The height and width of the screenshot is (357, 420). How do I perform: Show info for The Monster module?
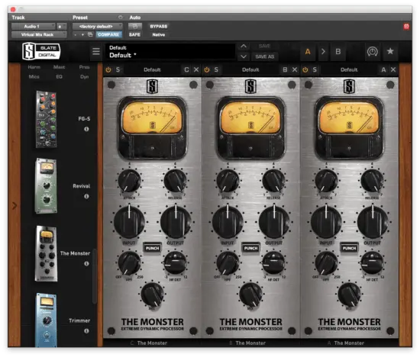[x=86, y=264]
